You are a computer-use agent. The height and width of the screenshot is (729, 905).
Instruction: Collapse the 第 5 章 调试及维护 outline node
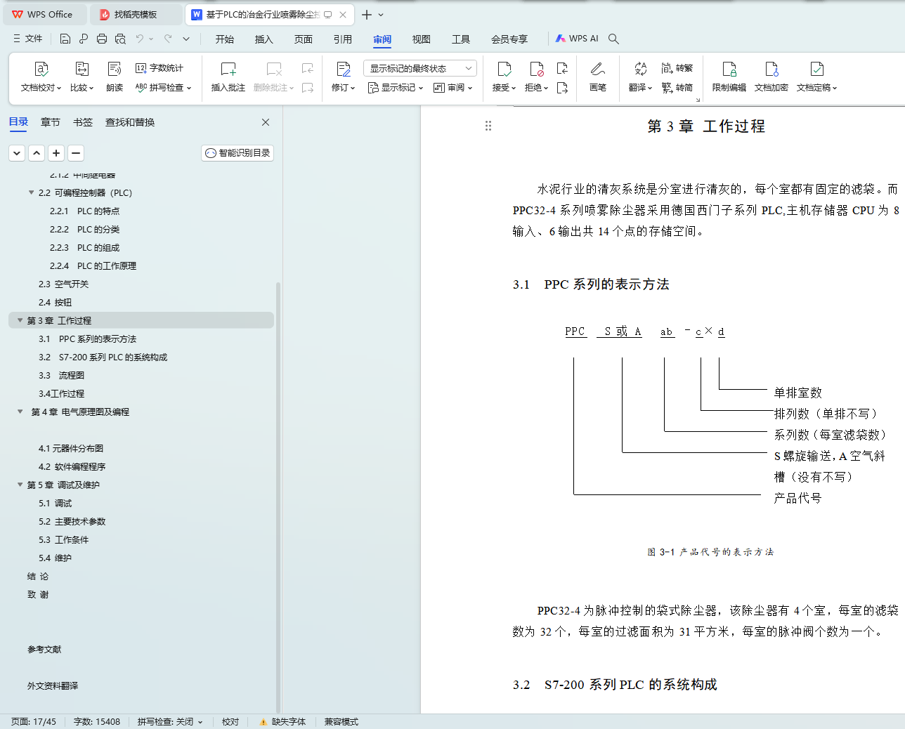point(20,485)
